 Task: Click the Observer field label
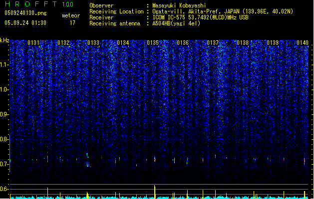click(x=101, y=5)
